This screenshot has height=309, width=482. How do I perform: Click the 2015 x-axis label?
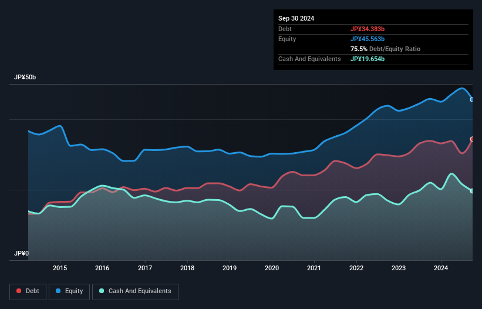coord(60,268)
